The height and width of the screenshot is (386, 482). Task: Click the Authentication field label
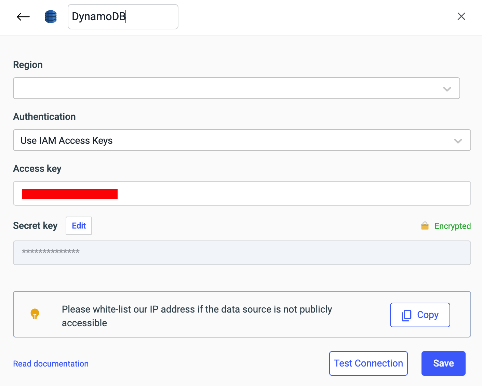coord(44,117)
